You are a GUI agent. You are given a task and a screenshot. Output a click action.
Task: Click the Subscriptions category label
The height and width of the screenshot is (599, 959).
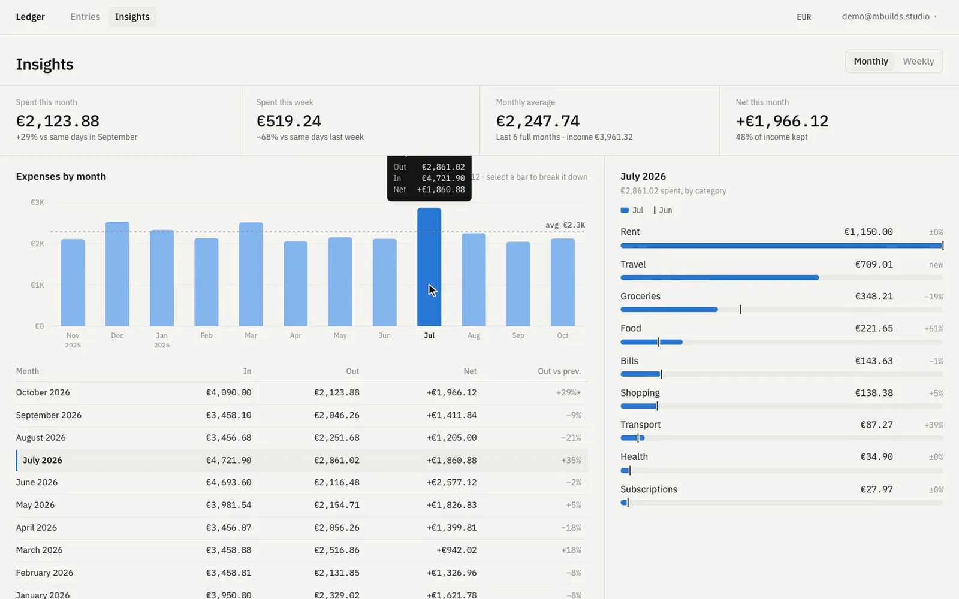(649, 489)
